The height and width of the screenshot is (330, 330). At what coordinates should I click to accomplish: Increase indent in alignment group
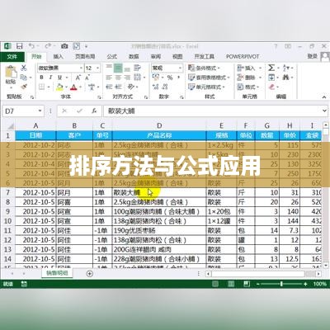point(118,87)
